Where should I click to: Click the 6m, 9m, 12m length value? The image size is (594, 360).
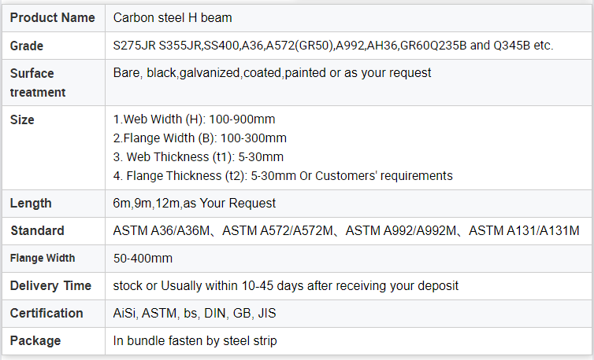coord(195,204)
